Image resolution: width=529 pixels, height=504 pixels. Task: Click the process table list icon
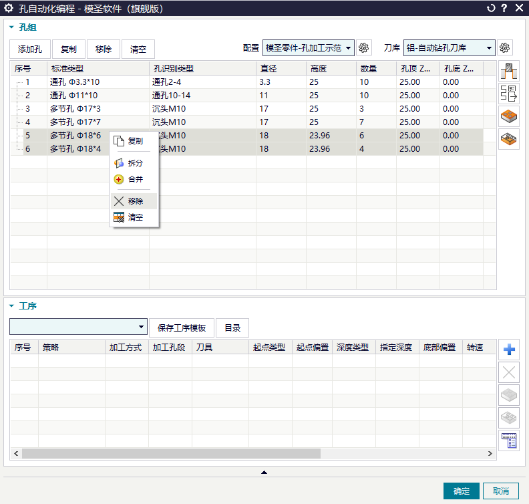[509, 440]
